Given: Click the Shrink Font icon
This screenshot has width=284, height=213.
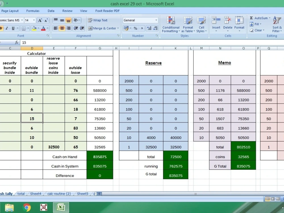Looking at the screenshot, I should click(x=46, y=20).
